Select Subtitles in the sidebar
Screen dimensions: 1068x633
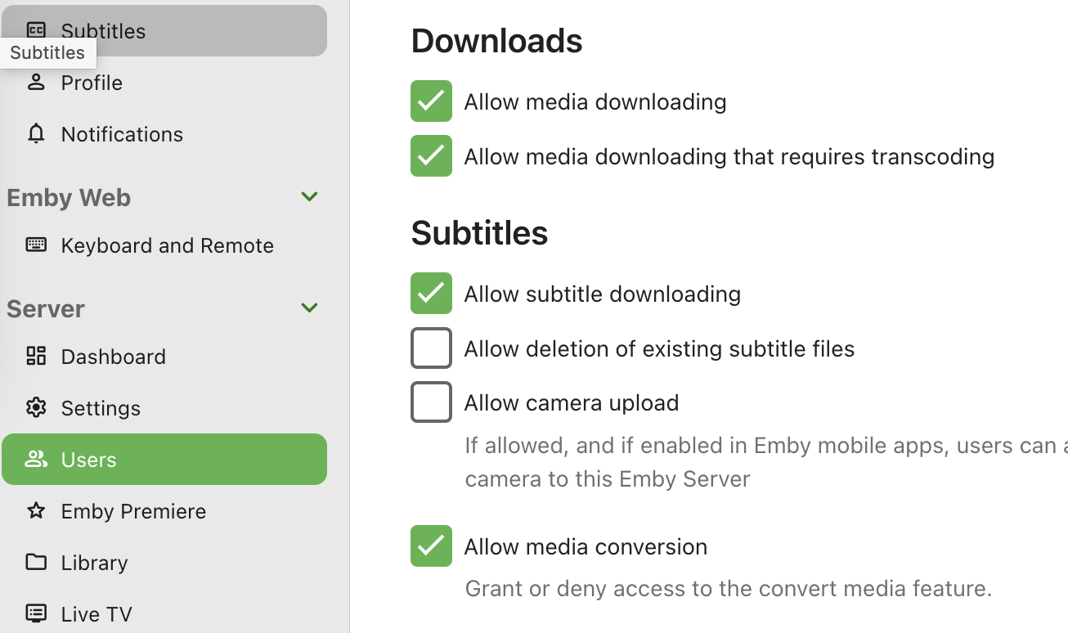[103, 29]
